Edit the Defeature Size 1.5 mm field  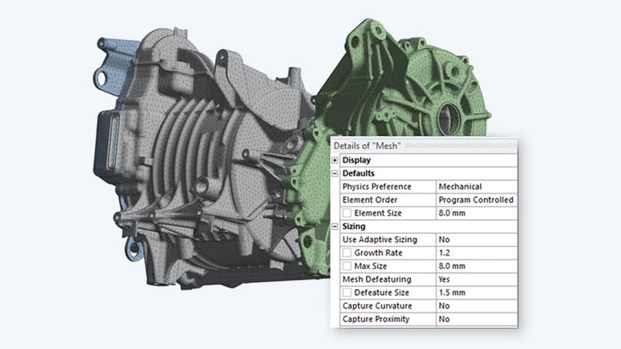476,292
